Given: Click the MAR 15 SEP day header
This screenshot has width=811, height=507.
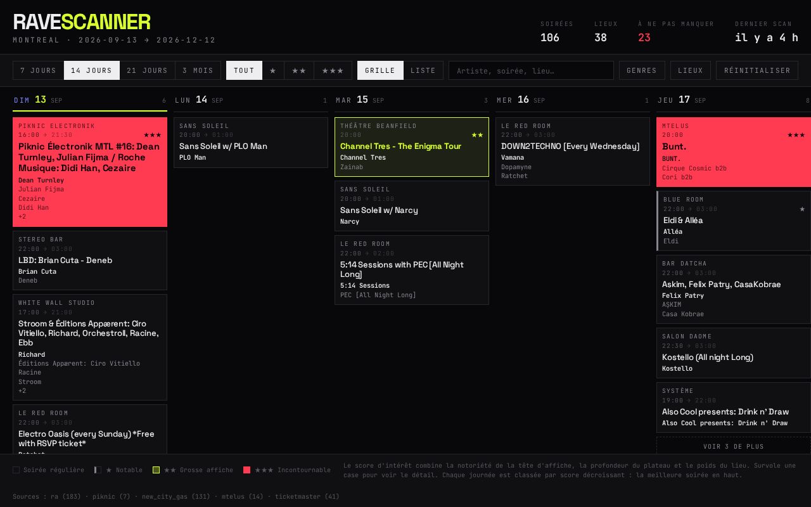Looking at the screenshot, I should pyautogui.click(x=412, y=100).
